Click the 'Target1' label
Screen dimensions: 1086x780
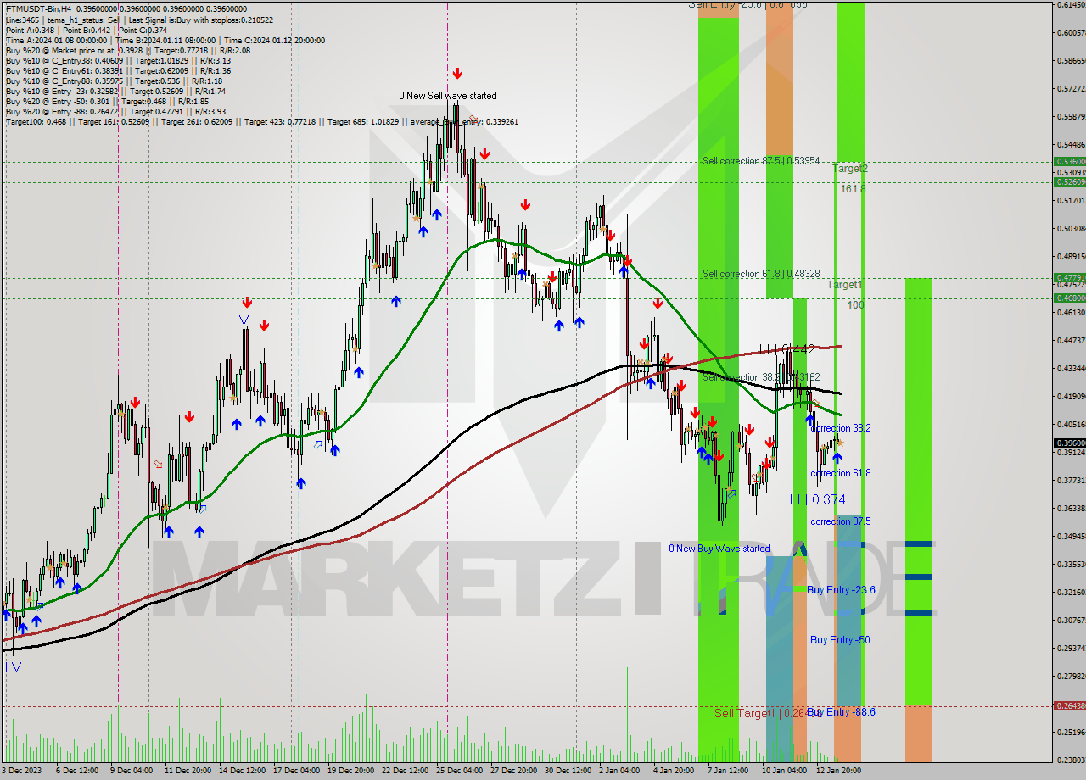[845, 285]
